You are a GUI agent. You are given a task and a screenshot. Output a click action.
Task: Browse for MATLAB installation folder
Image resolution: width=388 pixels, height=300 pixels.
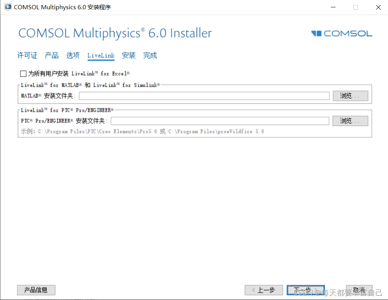[350, 96]
